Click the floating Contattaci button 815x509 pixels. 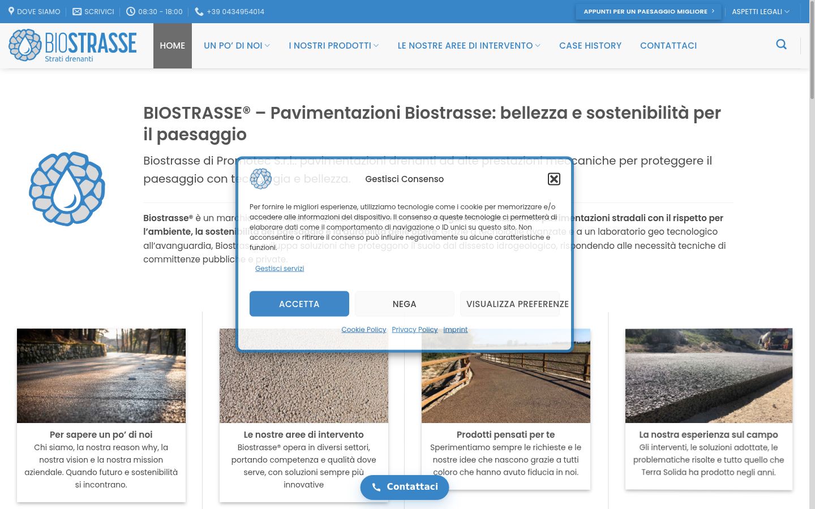405,487
